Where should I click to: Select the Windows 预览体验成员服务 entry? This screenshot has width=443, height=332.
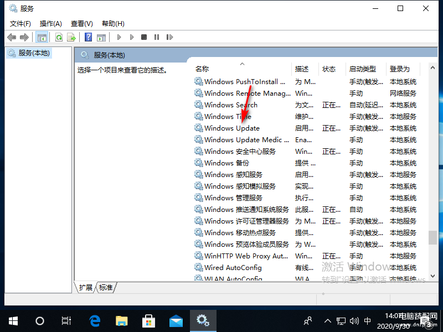coord(307,244)
